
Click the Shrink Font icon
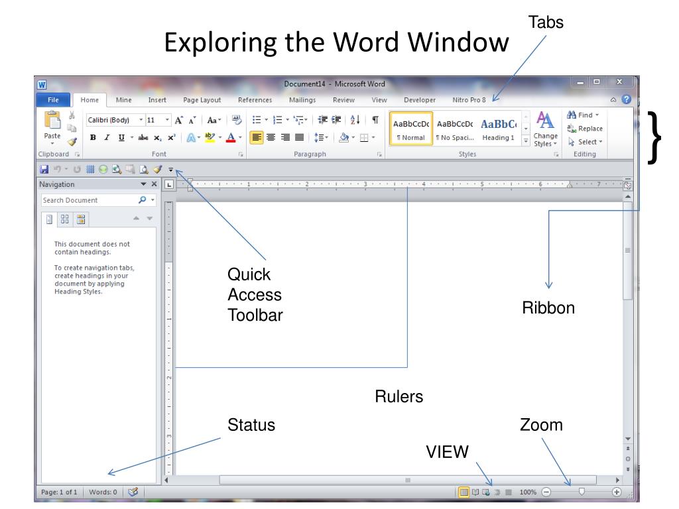coord(192,120)
